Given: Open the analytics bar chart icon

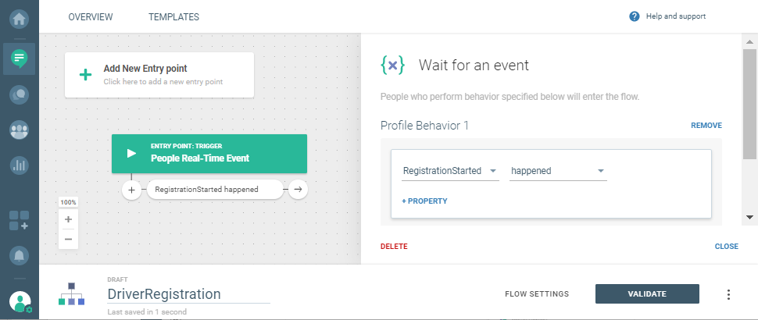Looking at the screenshot, I should (x=19, y=165).
